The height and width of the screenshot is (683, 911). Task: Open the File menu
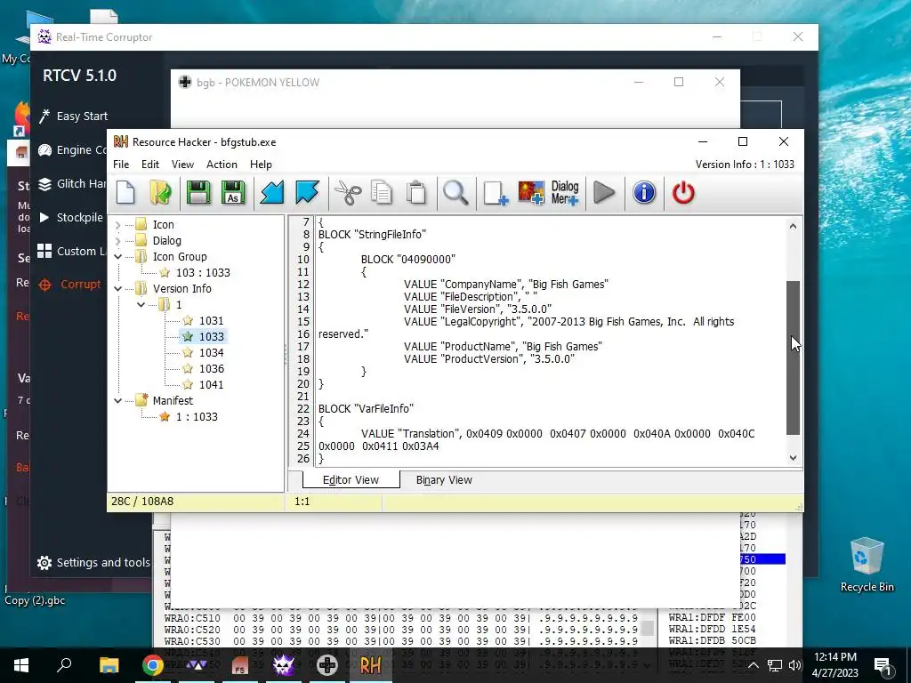(121, 165)
